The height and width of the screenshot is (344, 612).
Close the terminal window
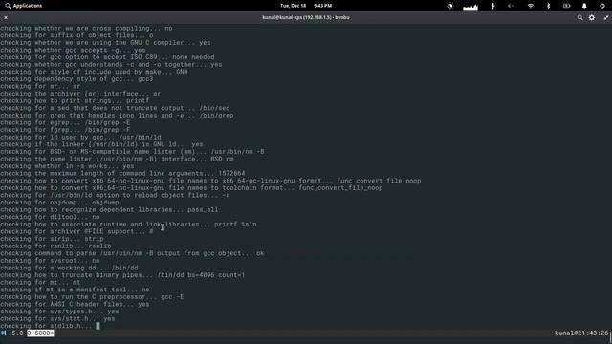coord(6,17)
